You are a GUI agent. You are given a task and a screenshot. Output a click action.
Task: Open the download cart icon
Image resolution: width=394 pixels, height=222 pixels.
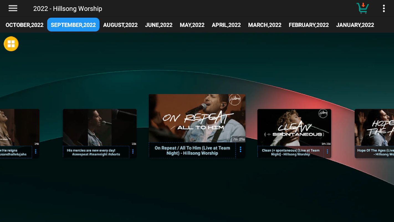pyautogui.click(x=363, y=8)
